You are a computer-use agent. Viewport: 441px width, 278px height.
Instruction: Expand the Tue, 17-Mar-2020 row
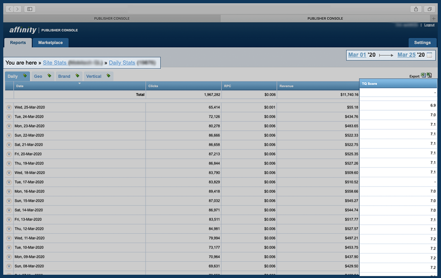(x=9, y=182)
